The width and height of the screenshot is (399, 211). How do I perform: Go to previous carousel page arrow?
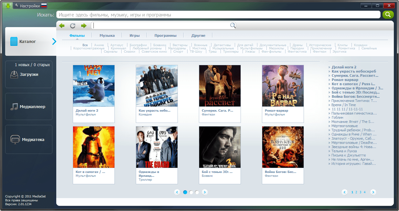click(x=177, y=192)
